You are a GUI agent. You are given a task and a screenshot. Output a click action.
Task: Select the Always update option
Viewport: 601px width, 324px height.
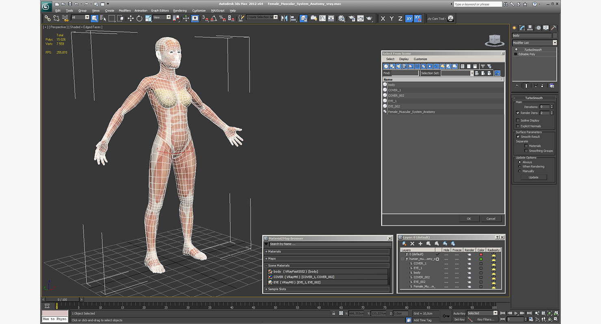tap(519, 162)
